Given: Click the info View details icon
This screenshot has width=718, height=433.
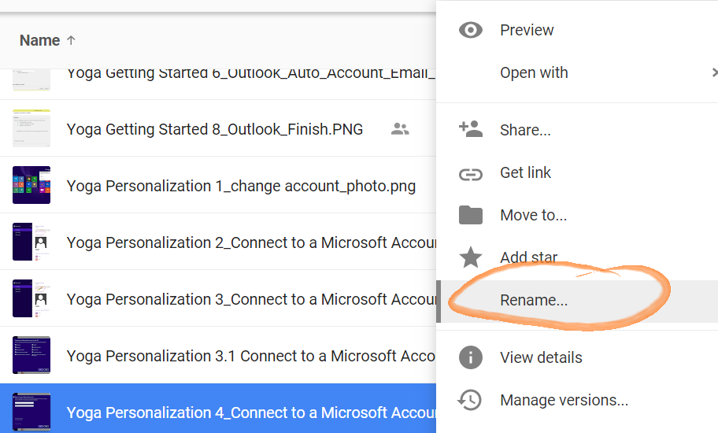Looking at the screenshot, I should (x=471, y=357).
